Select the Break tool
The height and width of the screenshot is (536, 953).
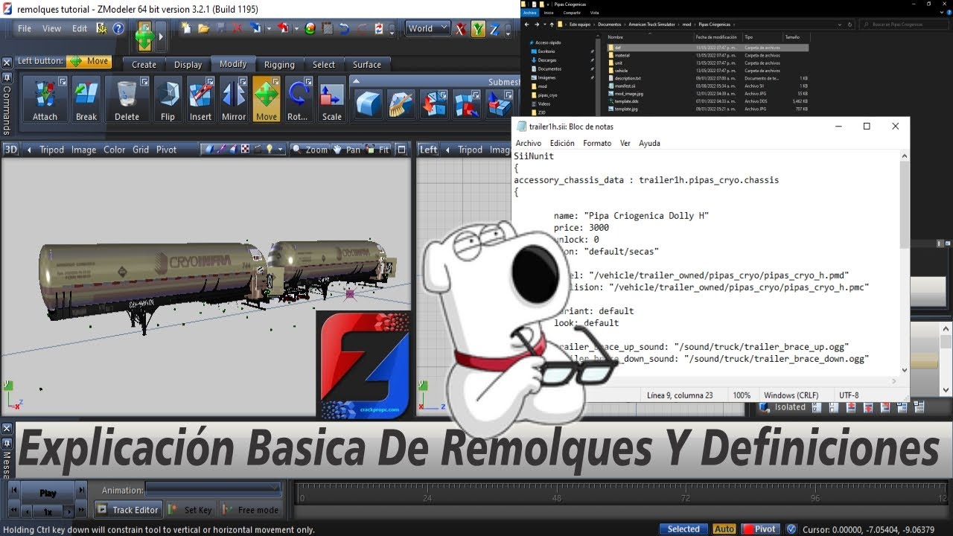86,99
